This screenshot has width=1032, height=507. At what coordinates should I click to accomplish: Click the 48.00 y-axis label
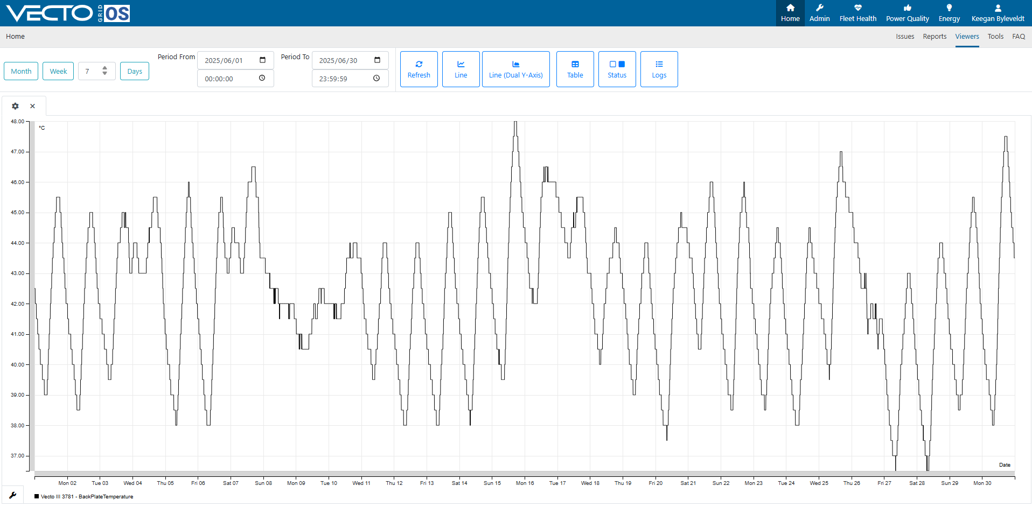17,122
